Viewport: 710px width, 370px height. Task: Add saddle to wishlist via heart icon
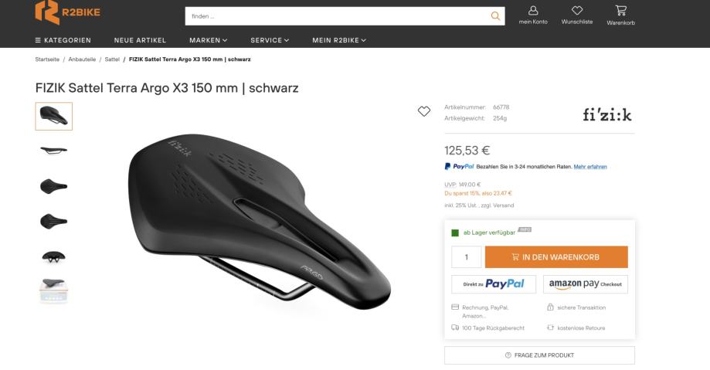click(x=423, y=112)
